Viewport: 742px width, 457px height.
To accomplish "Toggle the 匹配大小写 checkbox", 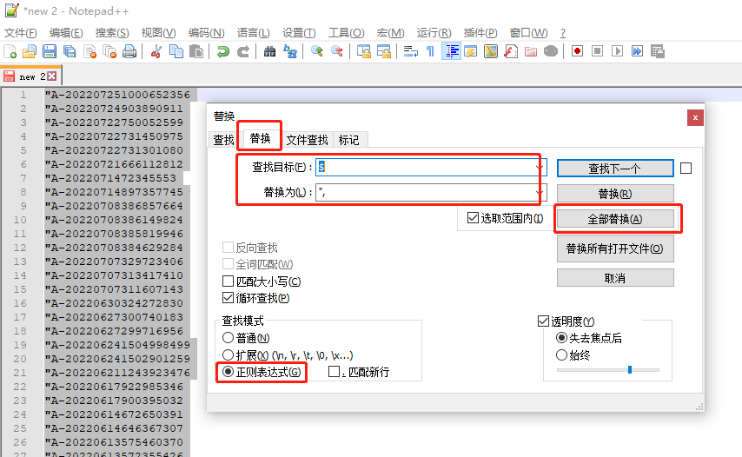I will point(229,281).
